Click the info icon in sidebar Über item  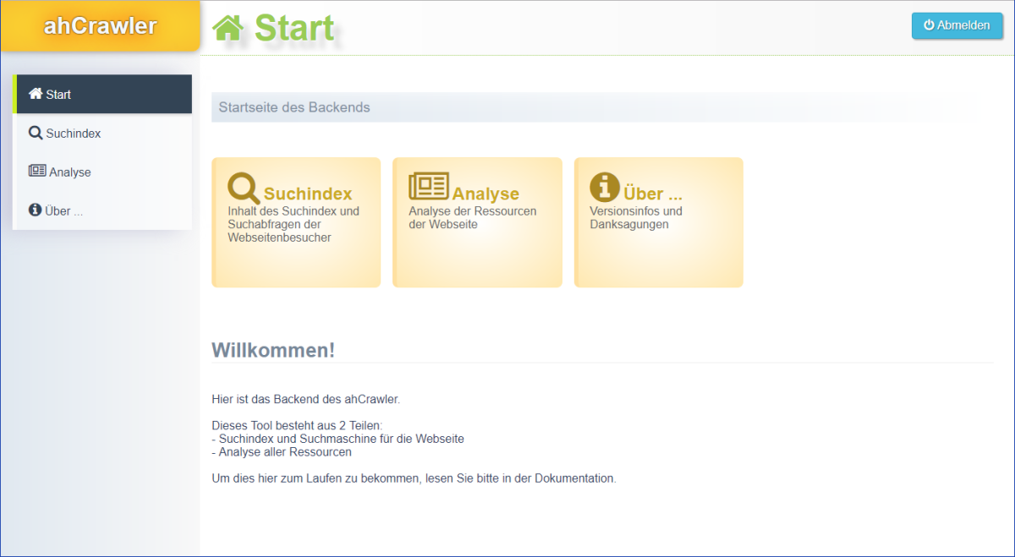36,210
